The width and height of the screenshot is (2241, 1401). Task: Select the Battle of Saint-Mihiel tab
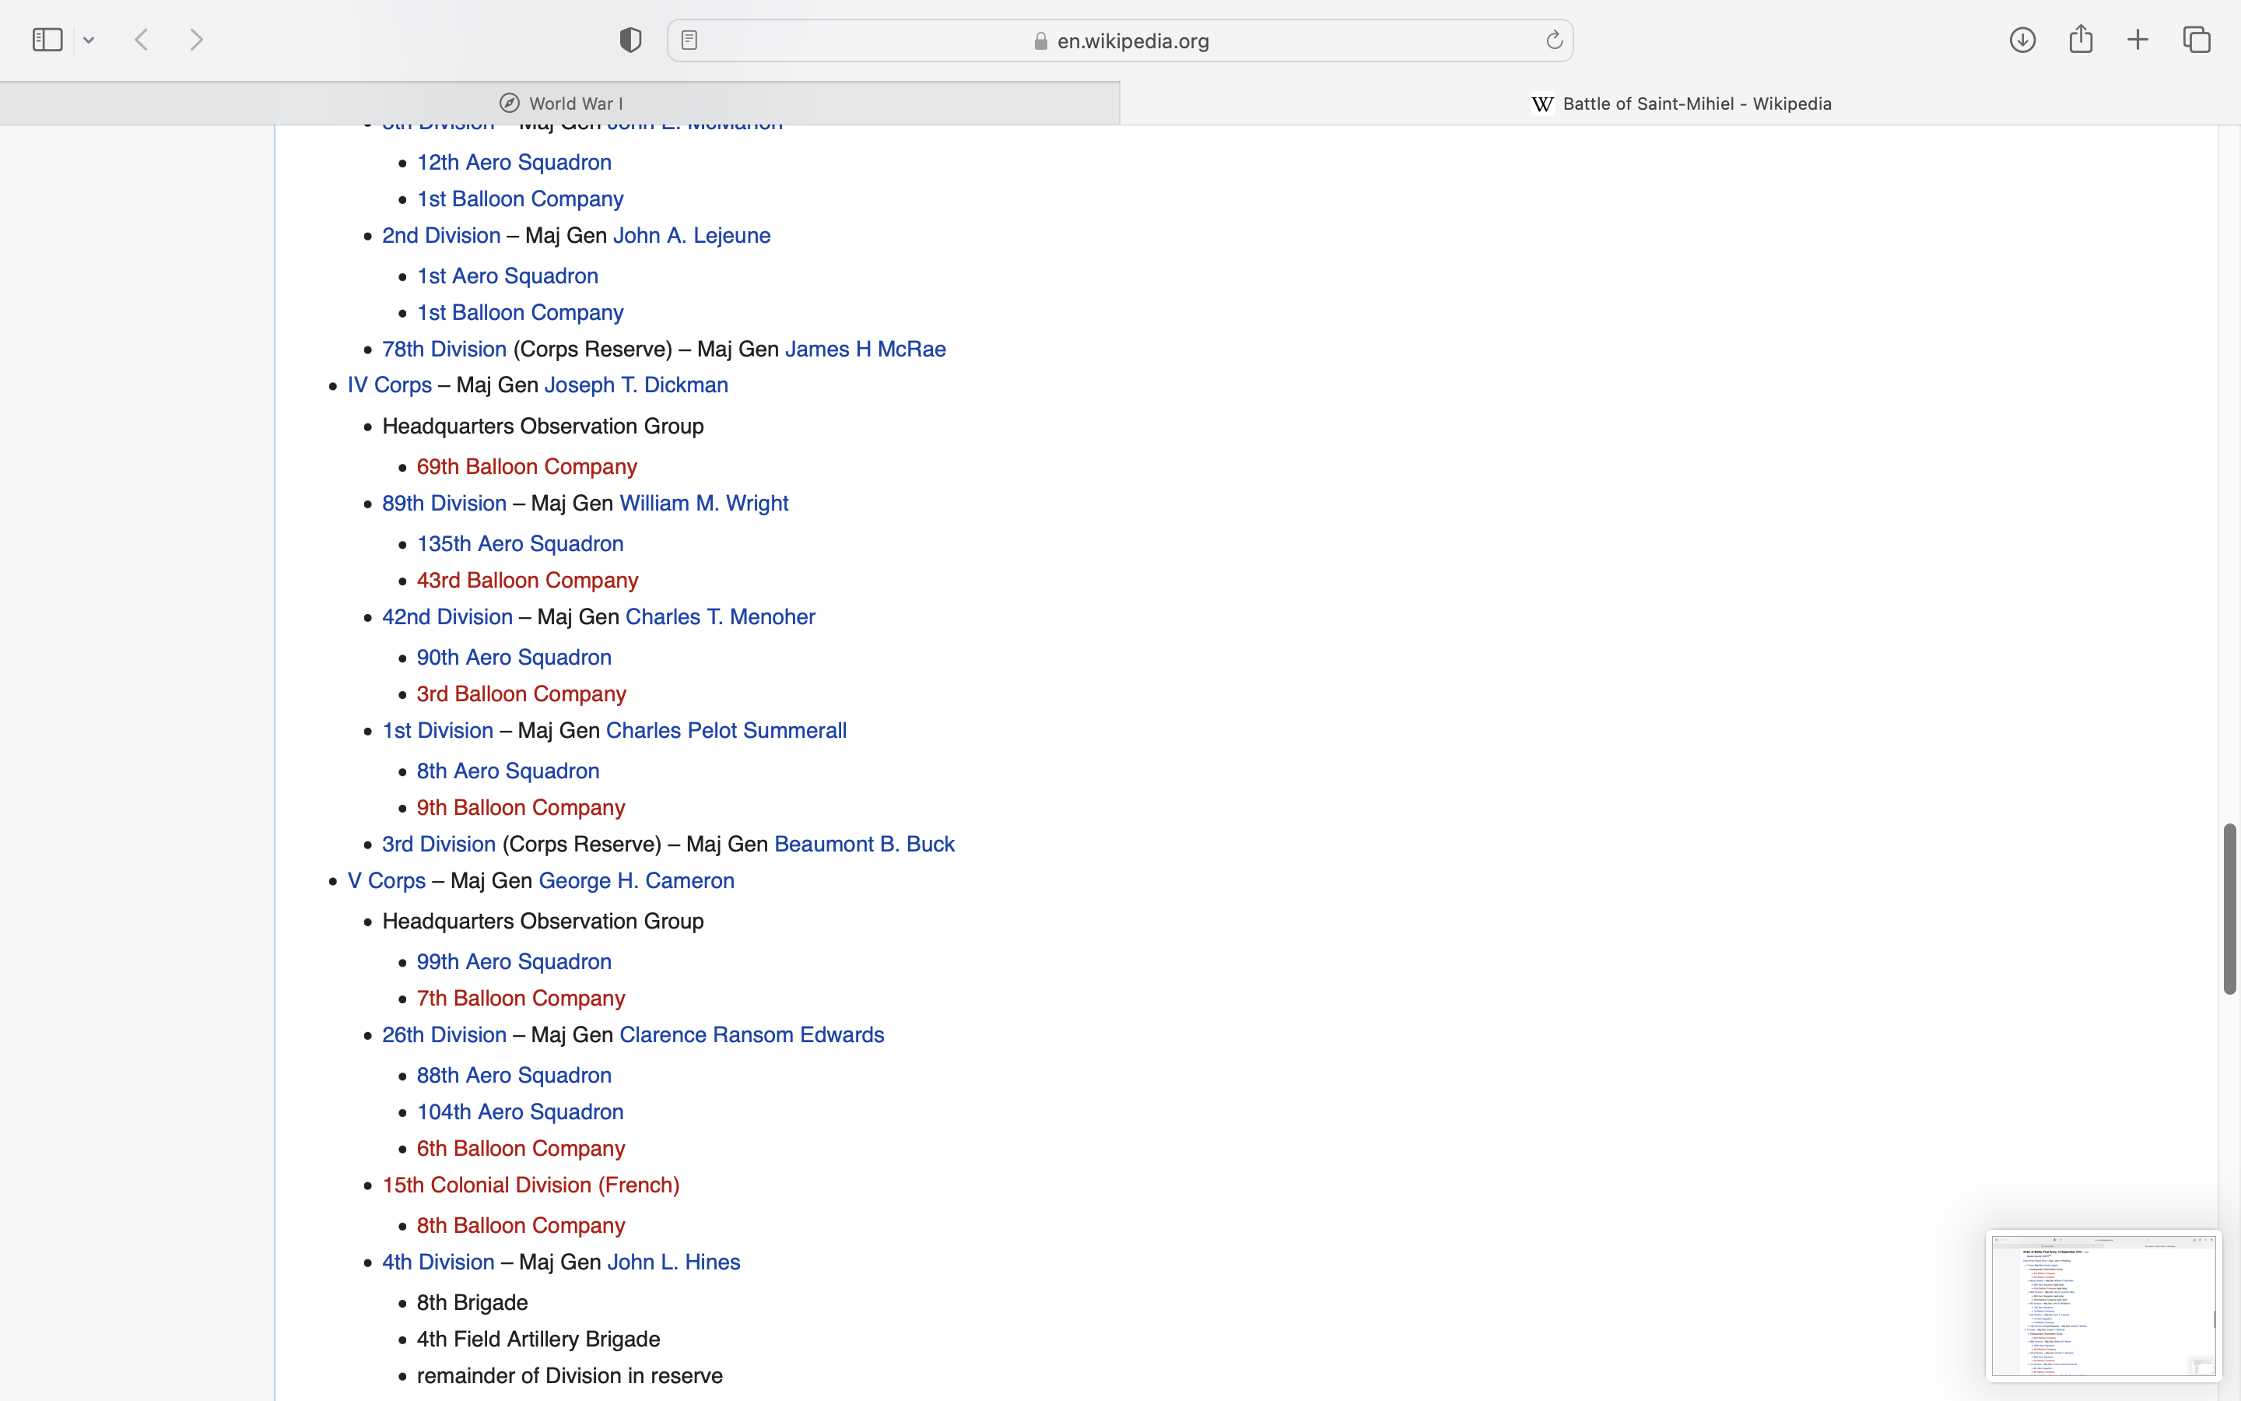[x=1681, y=103]
